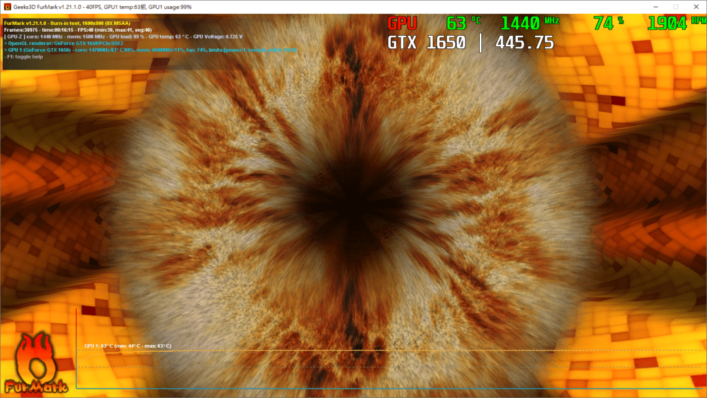Image resolution: width=707 pixels, height=398 pixels.
Task: Minimize the FurMark window
Action: (656, 7)
